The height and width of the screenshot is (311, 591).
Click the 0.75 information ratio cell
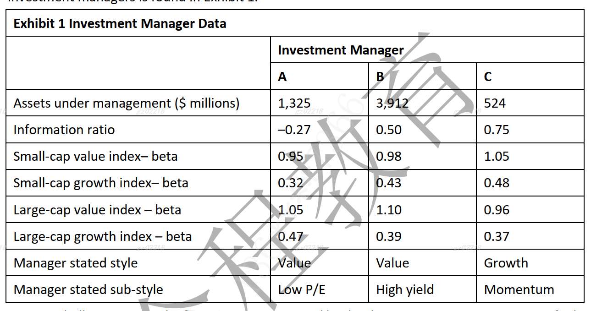497,130
